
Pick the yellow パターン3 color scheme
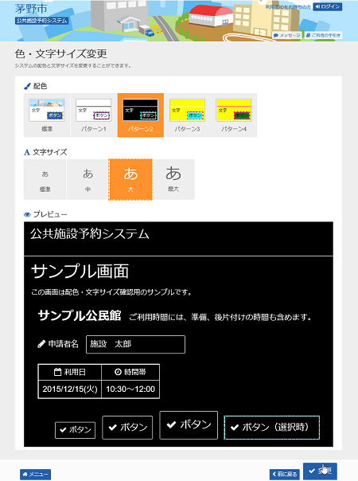click(x=187, y=115)
